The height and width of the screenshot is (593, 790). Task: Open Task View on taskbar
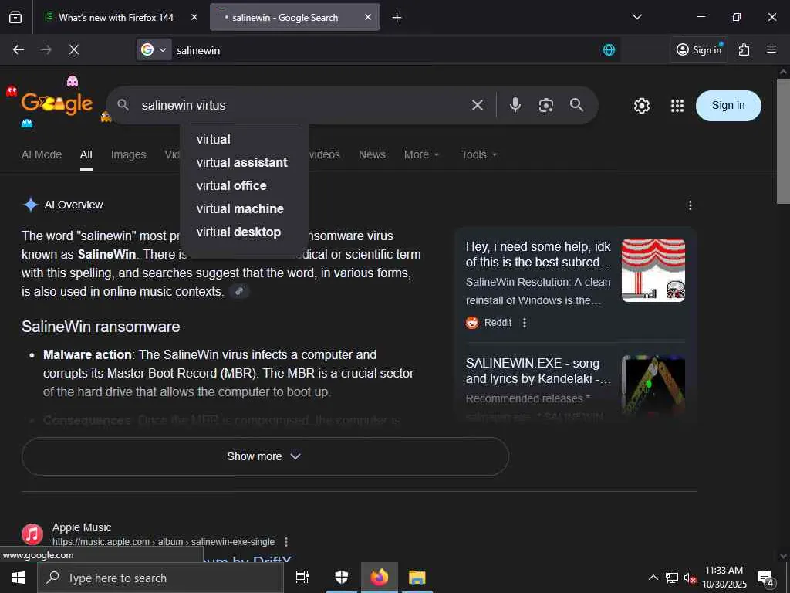302,578
